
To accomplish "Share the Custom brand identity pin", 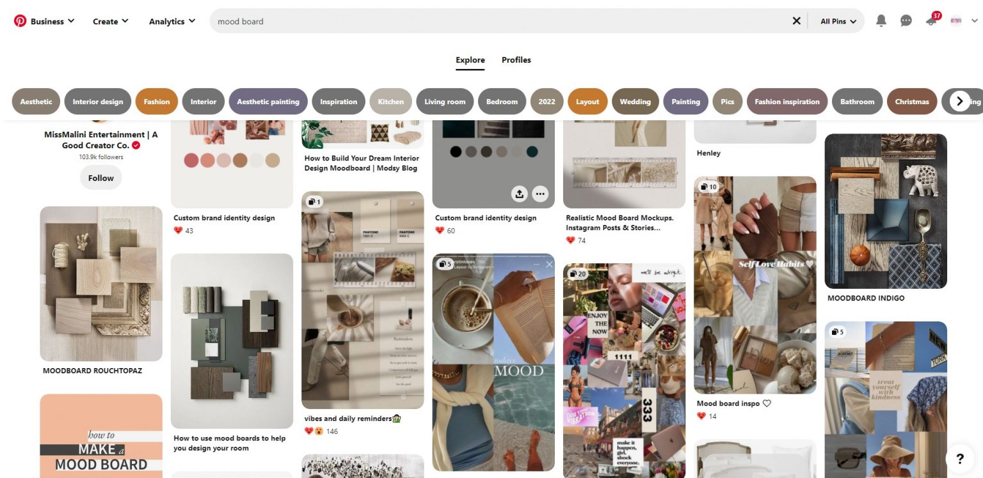I will tap(520, 194).
